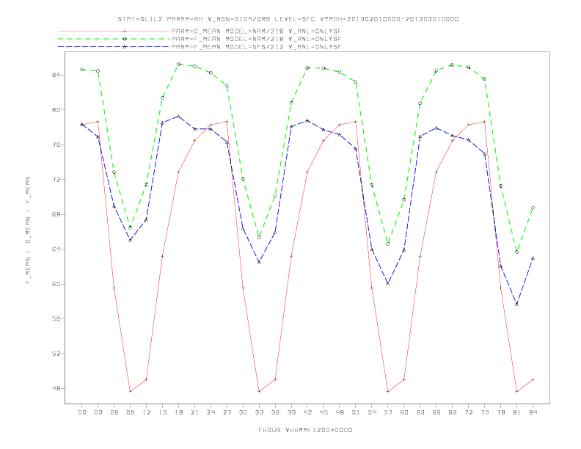This screenshot has width=581, height=449.
Task: Click the x-axis tick label 66
Action: [436, 412]
